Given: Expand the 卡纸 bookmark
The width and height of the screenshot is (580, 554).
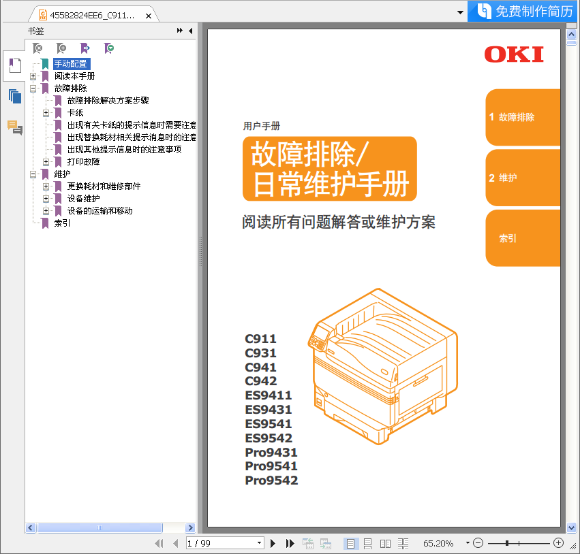Looking at the screenshot, I should 46,113.
